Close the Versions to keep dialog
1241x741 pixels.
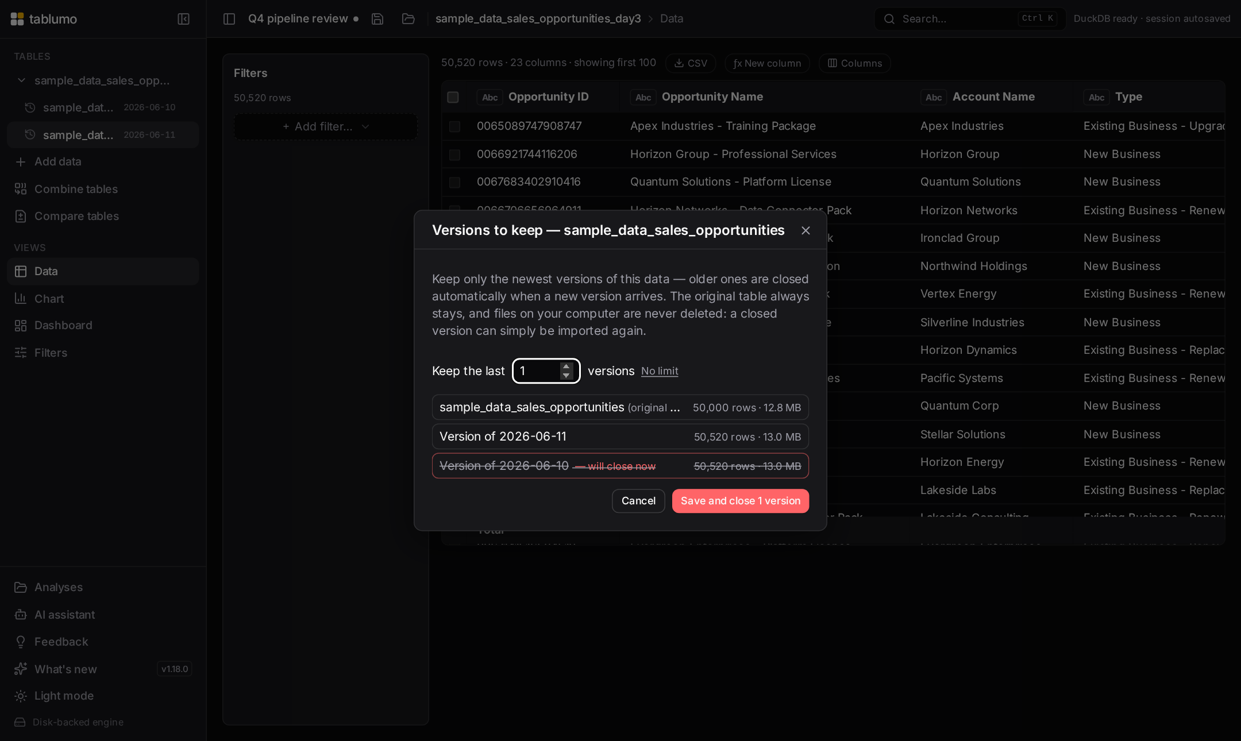(806, 230)
